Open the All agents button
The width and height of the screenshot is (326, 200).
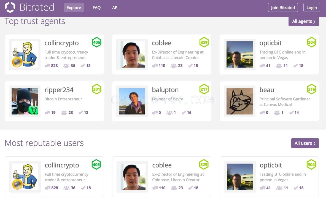(304, 22)
